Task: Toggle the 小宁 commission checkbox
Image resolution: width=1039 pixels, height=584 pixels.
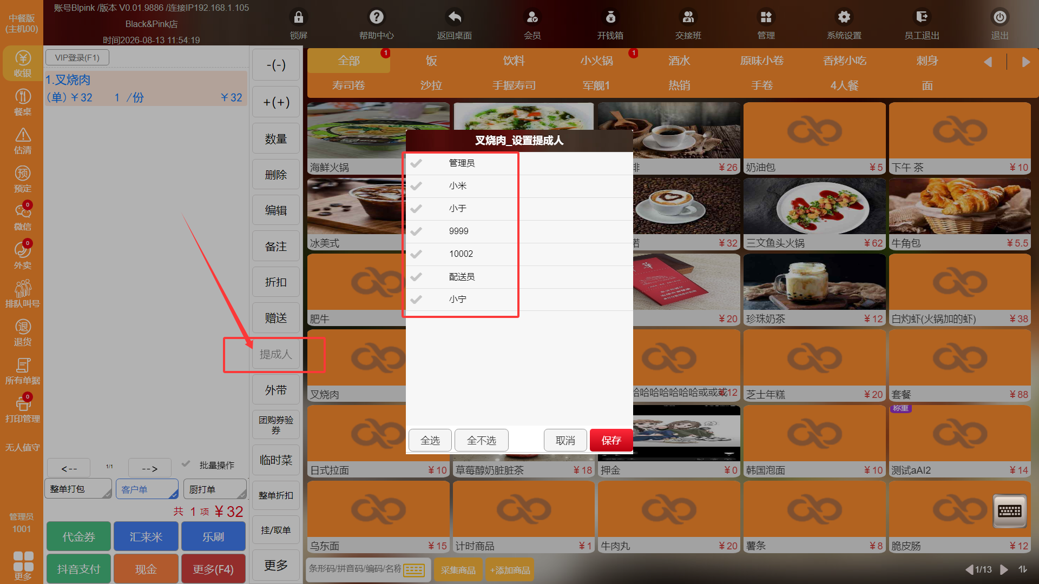Action: click(416, 300)
